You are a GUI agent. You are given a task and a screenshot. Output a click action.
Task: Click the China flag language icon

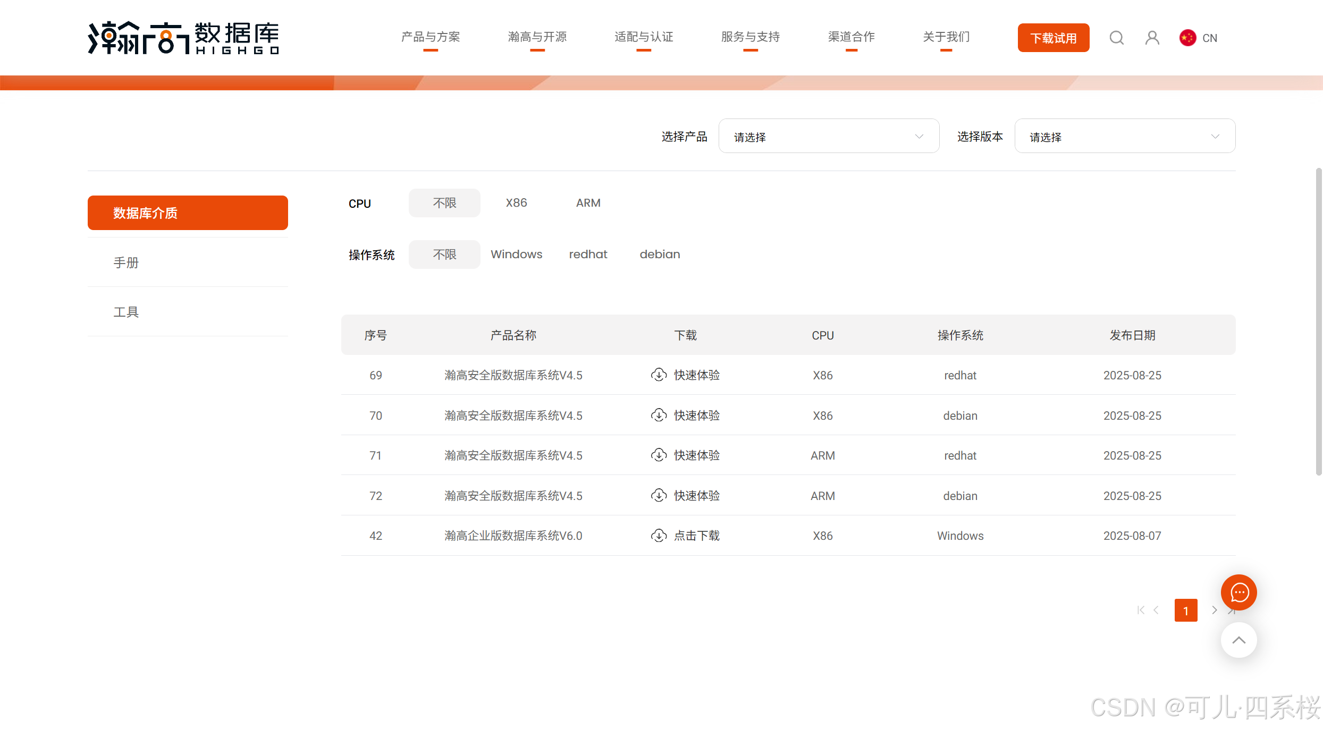[x=1187, y=38]
